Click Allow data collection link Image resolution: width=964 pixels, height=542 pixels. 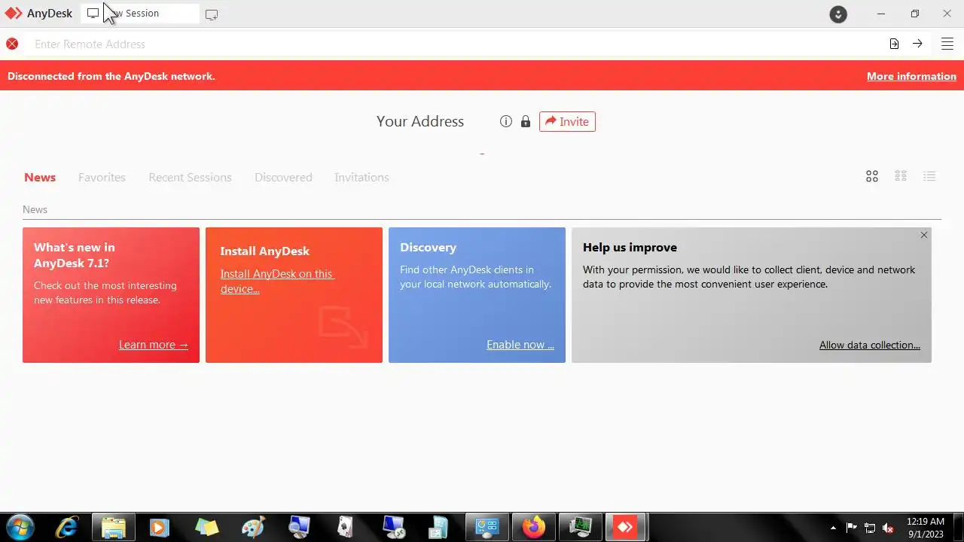pyautogui.click(x=870, y=345)
